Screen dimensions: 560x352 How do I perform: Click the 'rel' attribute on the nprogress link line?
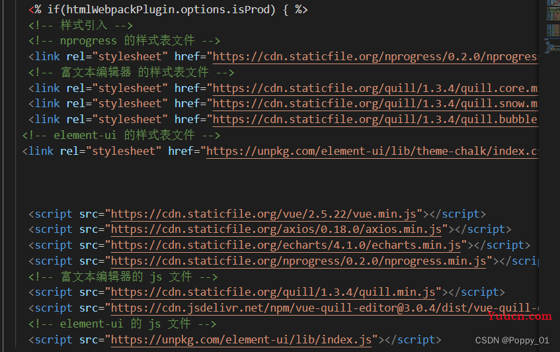(76, 57)
